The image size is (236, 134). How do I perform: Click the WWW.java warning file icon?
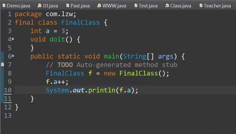(x=99, y=6)
